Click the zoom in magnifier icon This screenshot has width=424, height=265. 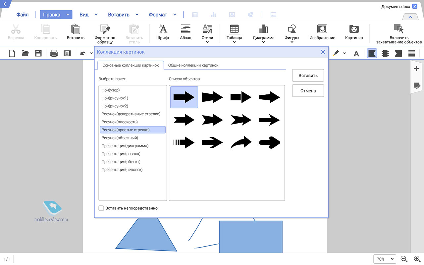click(x=417, y=259)
